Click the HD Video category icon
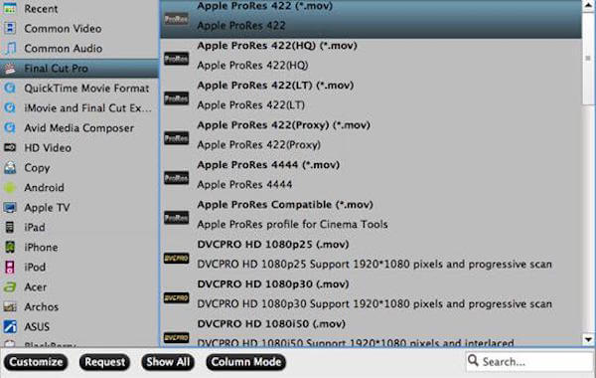Screen dimensions: 596x378 point(10,147)
